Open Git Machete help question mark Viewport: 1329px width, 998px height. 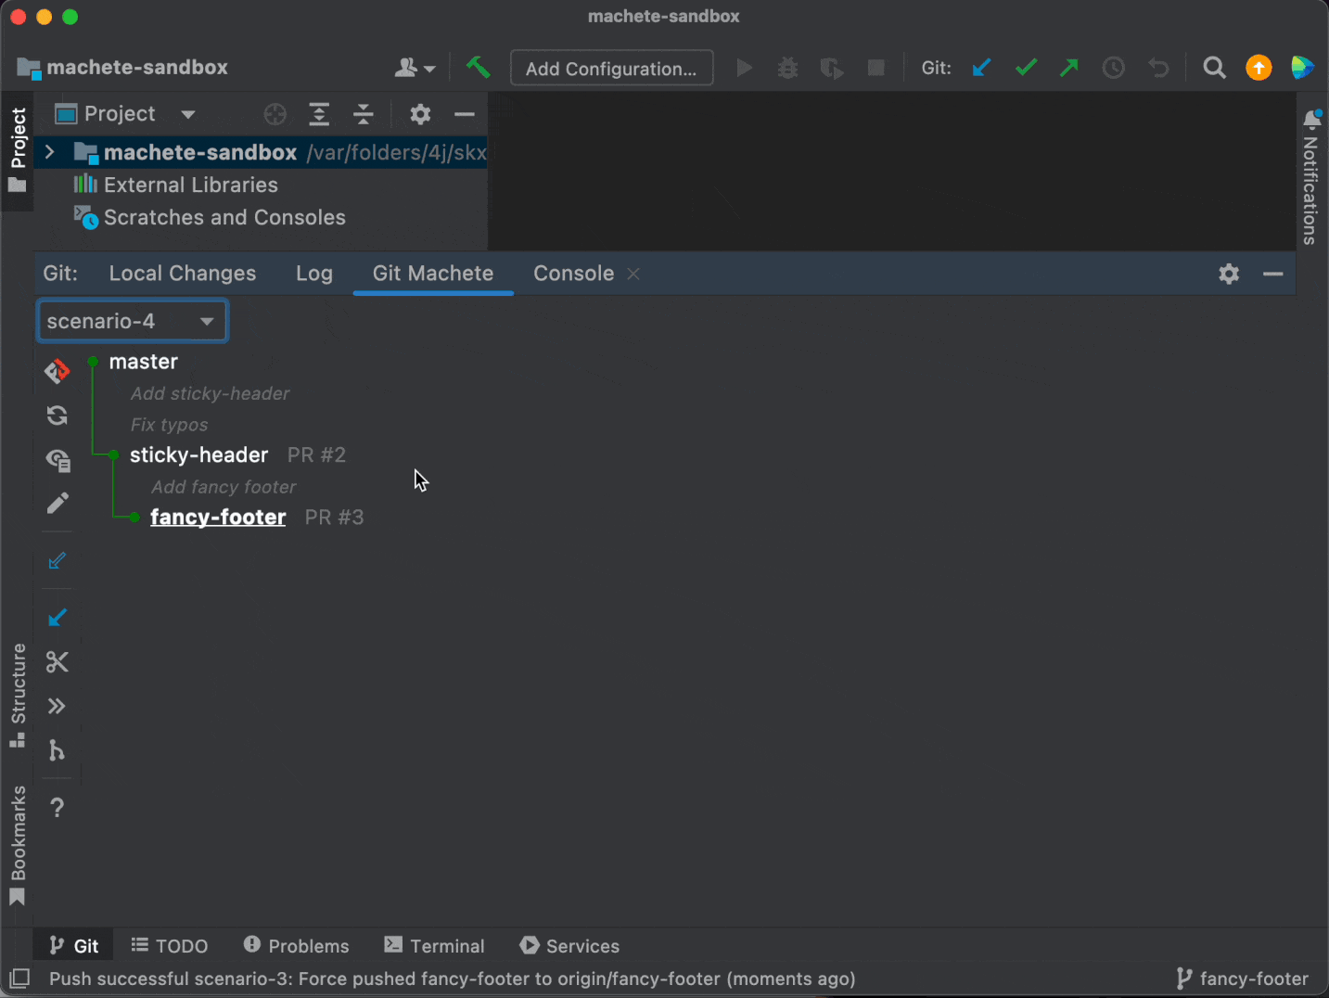(57, 807)
